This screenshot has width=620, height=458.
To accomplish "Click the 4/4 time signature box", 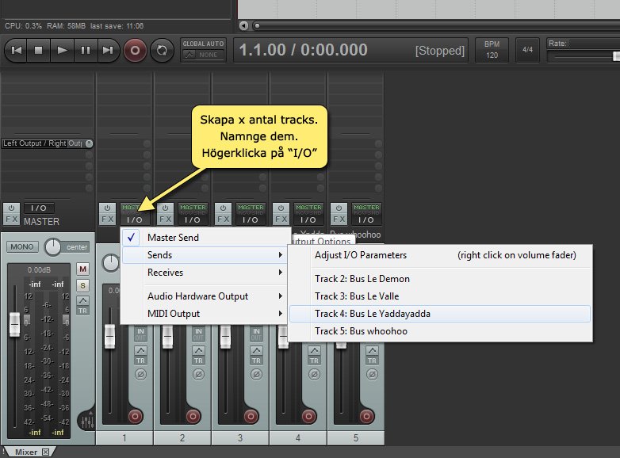I will pyautogui.click(x=527, y=50).
